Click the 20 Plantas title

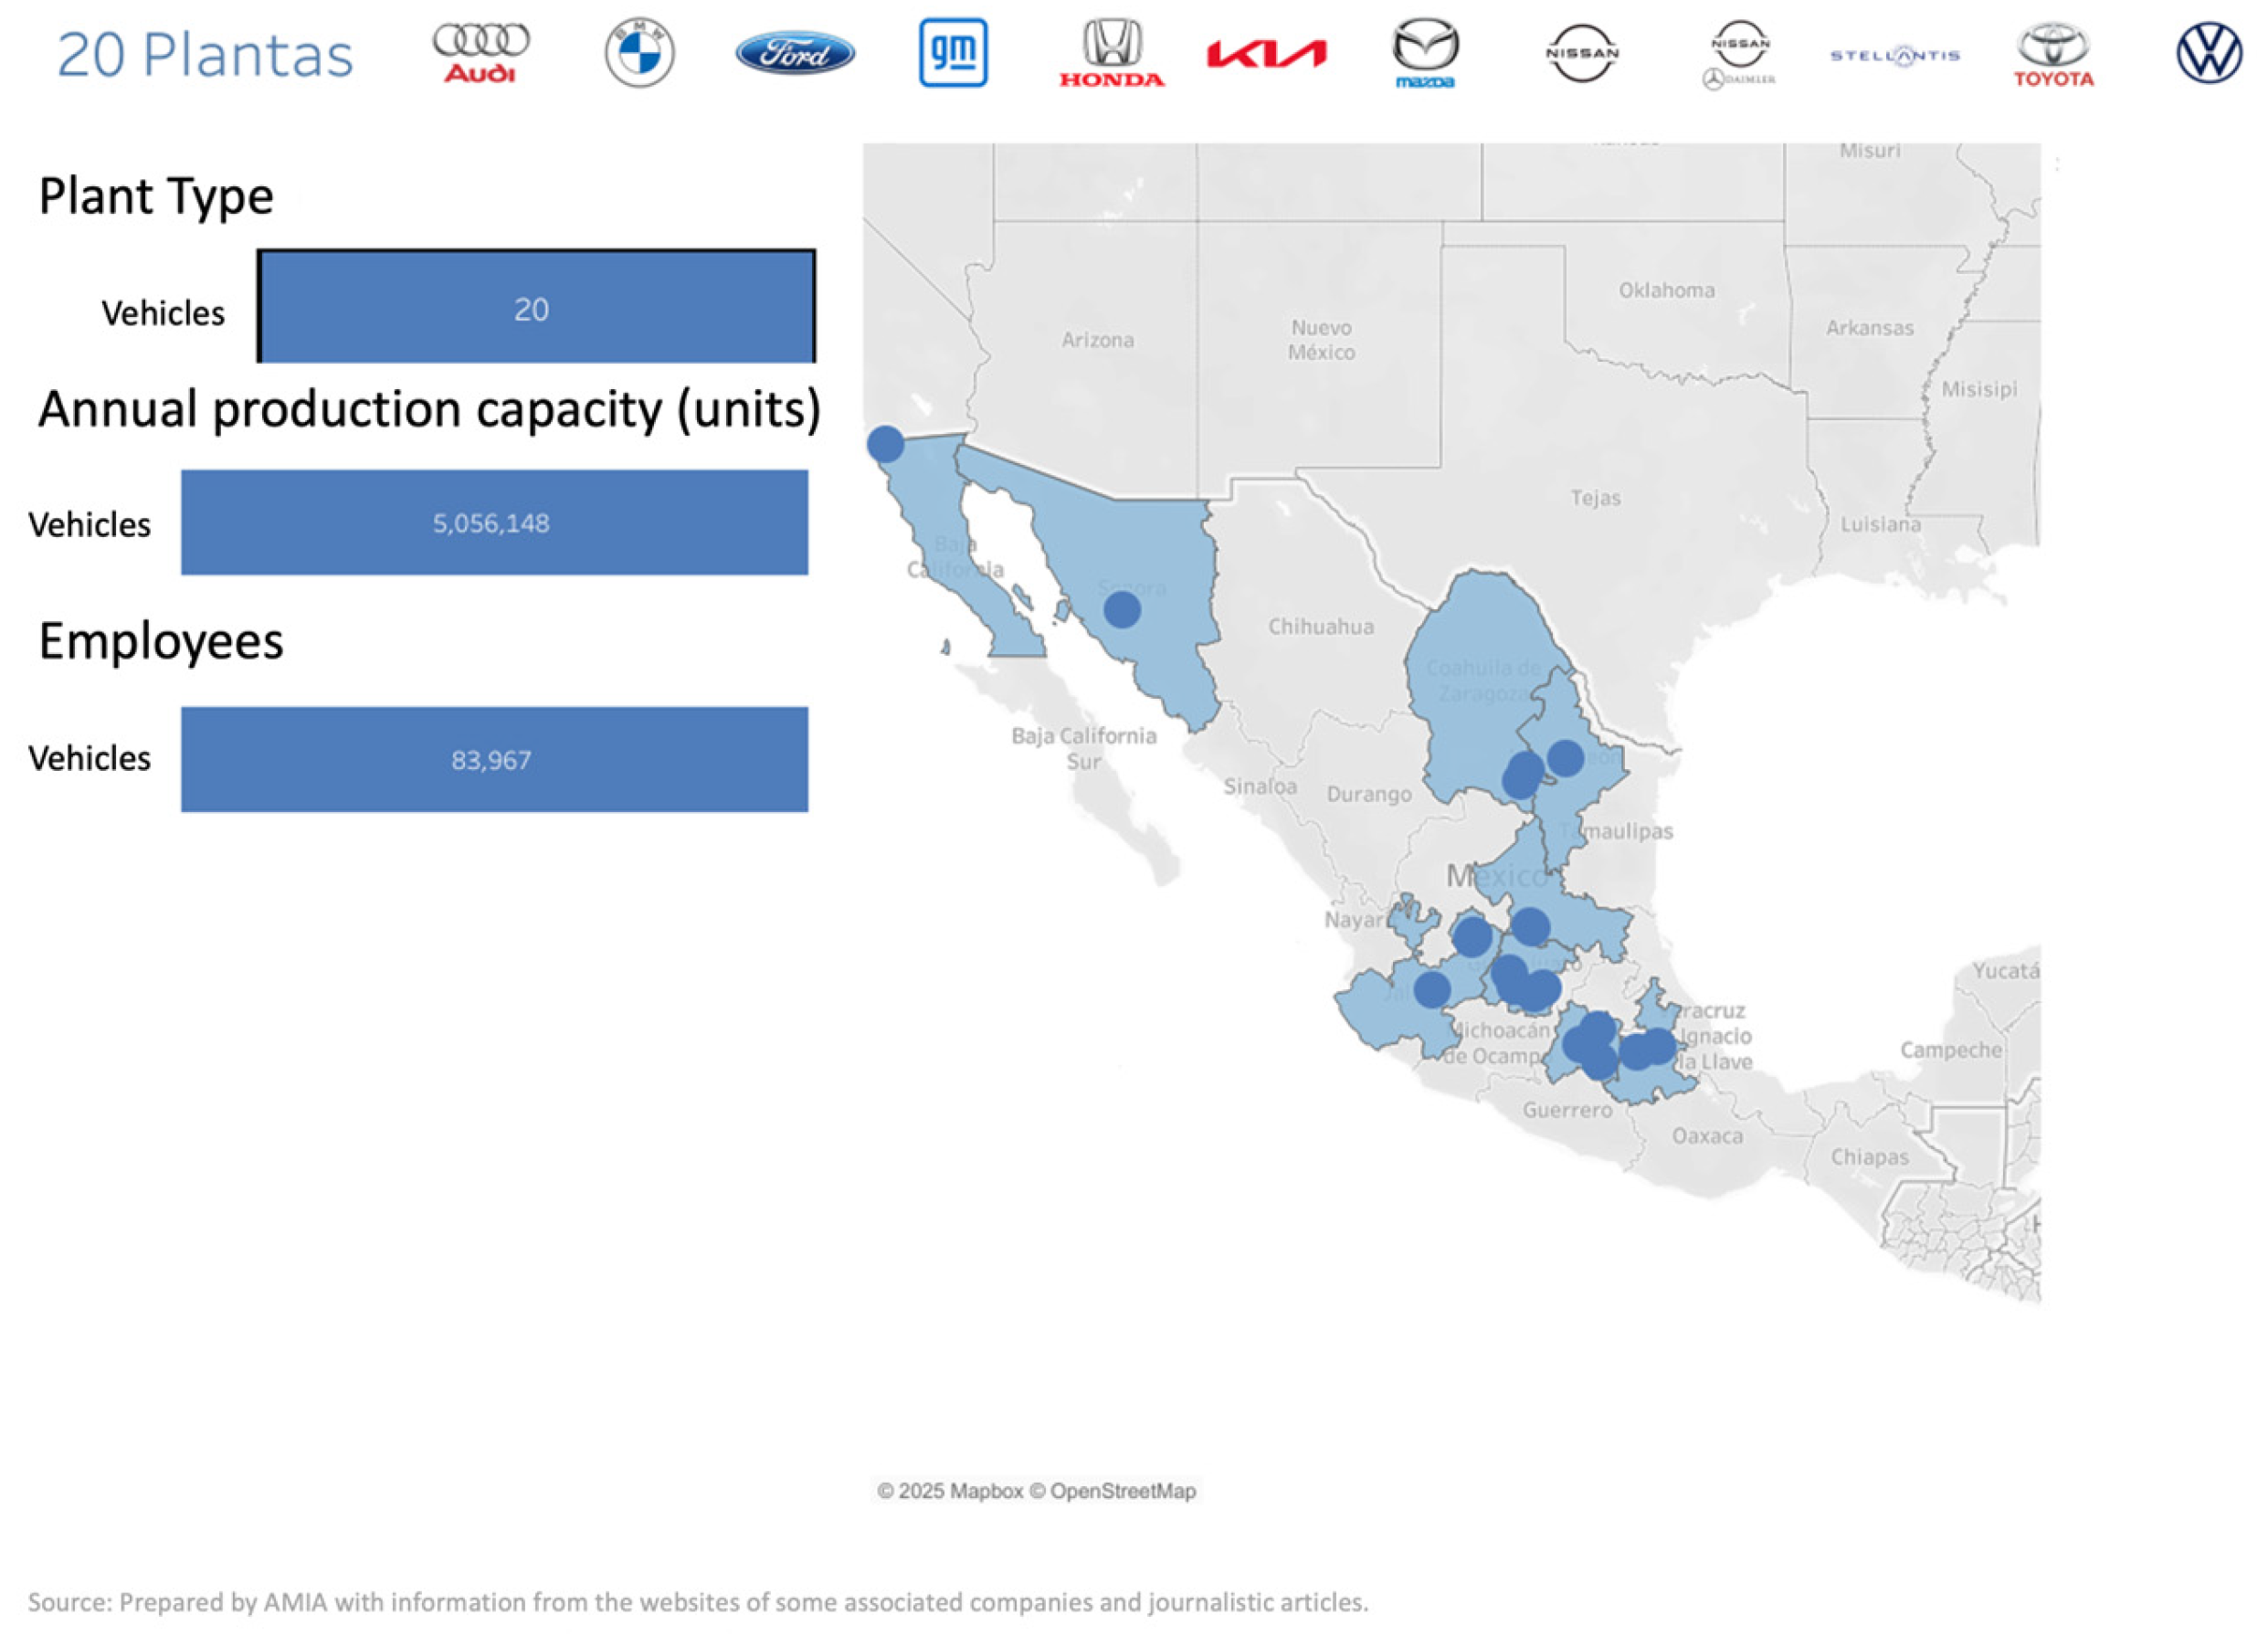pyautogui.click(x=205, y=55)
